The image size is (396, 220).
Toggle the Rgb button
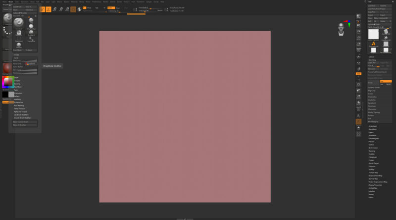point(97,8)
